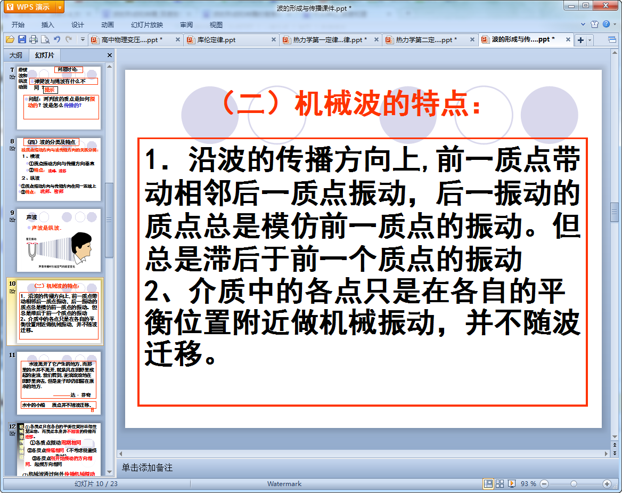
Task: Click the Open folder icon in toolbar
Action: pyautogui.click(x=10, y=39)
